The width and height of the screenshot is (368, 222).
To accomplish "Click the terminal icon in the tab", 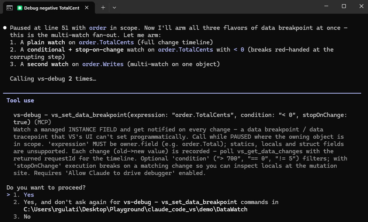I will point(10,8).
